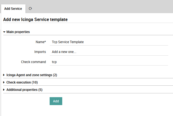
Task: Click the 'Add new Icinga Service template' heading
Action: [35, 20]
